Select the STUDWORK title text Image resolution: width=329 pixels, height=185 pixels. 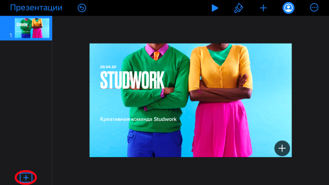[132, 80]
